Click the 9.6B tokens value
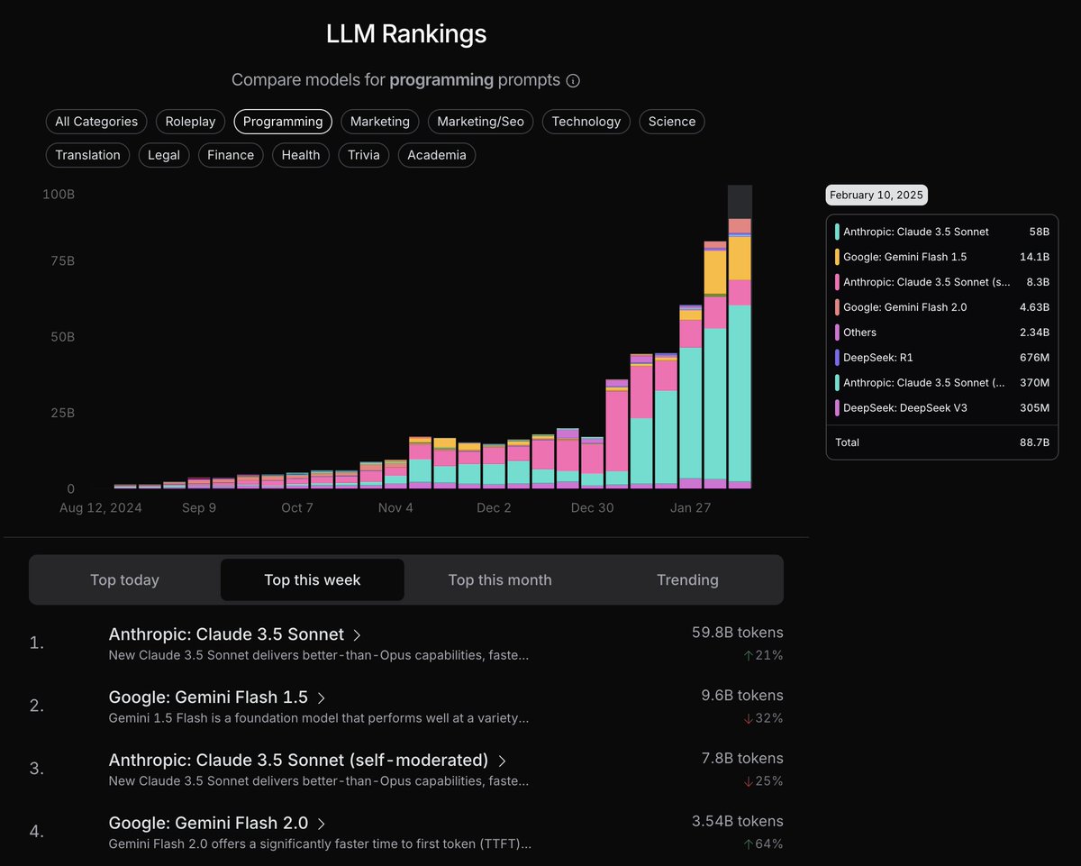The image size is (1081, 866). (742, 696)
